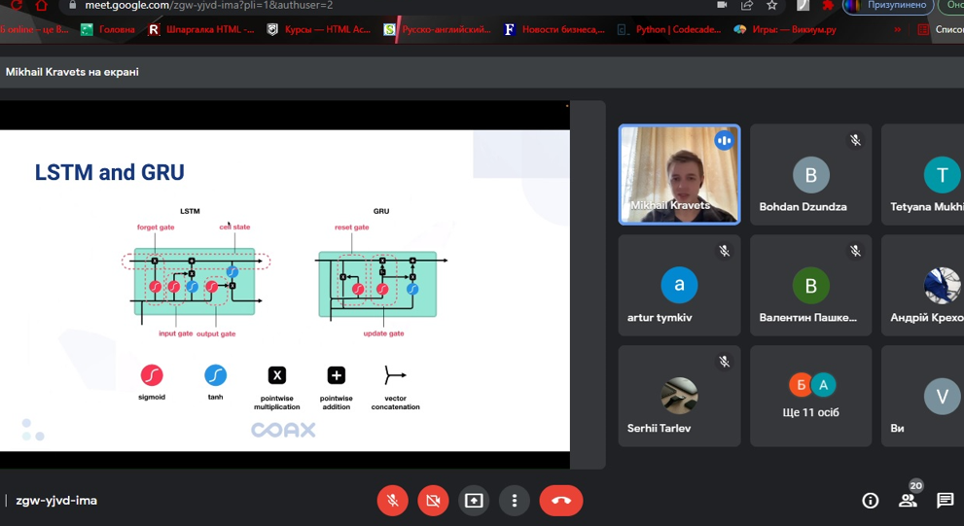Click Serhii Tarlev participant tile
964x526 pixels.
click(679, 396)
